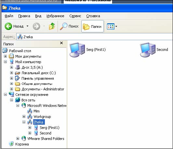The width and height of the screenshot is (173, 149).
Task: Click the Мой компьютер icon in the tree
Action: tap(11, 62)
